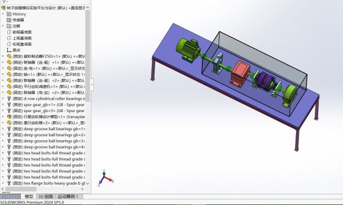Viewport: 343px width, 205px height.
Task: Select the spur gear_gb<1> part icon
Action: (9, 105)
